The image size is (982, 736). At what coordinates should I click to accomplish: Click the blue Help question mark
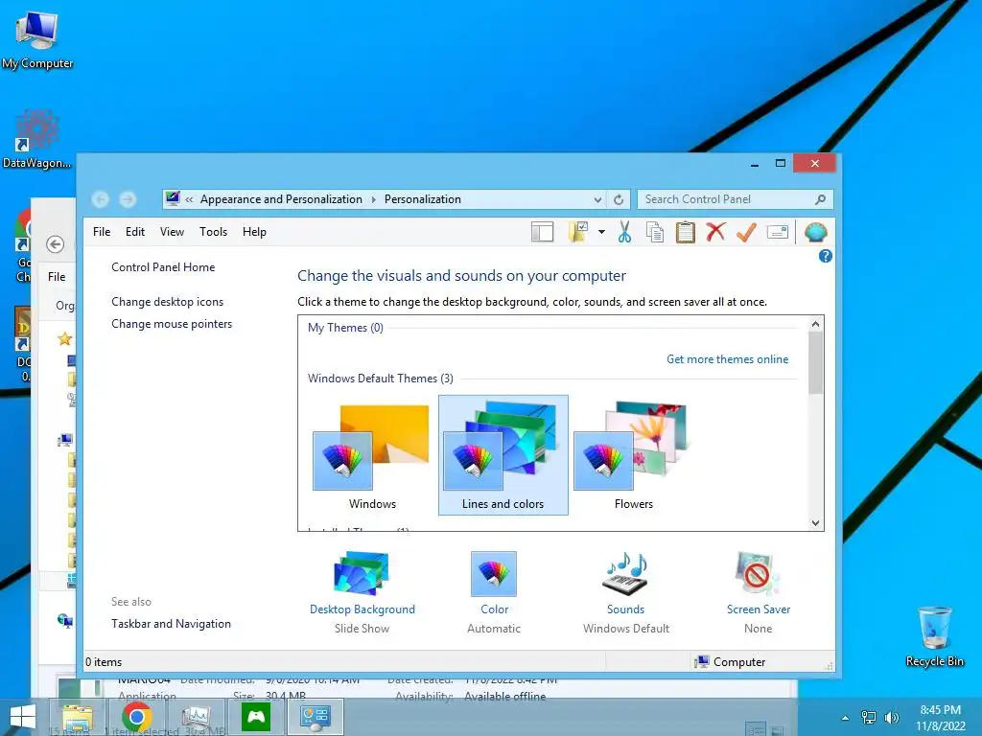[826, 256]
